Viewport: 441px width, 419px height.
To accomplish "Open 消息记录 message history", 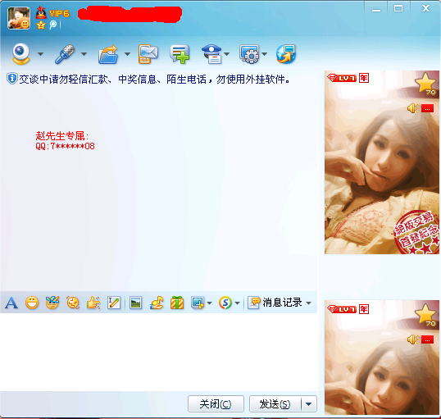I will point(275,303).
